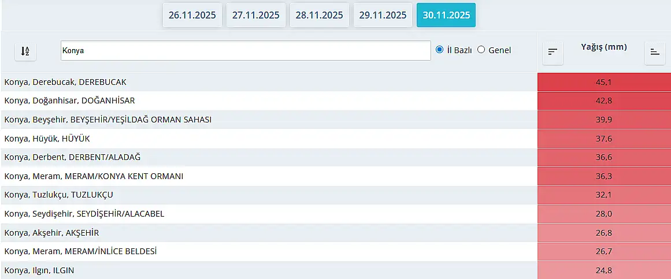Select the active 30.11.2025 date tab
Screen dimensions: 671x279
point(446,15)
